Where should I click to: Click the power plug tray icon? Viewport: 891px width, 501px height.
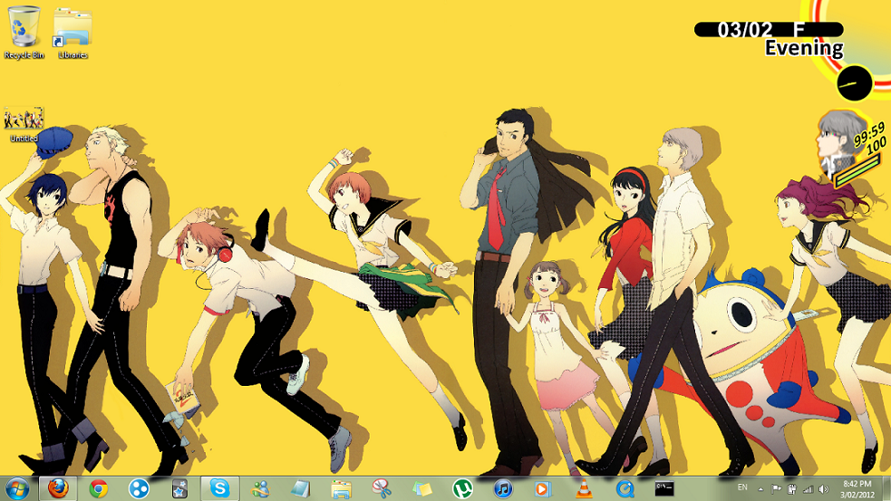tap(791, 488)
